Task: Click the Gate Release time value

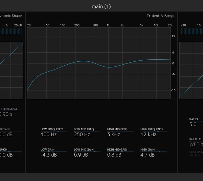Action: click(x=6, y=114)
